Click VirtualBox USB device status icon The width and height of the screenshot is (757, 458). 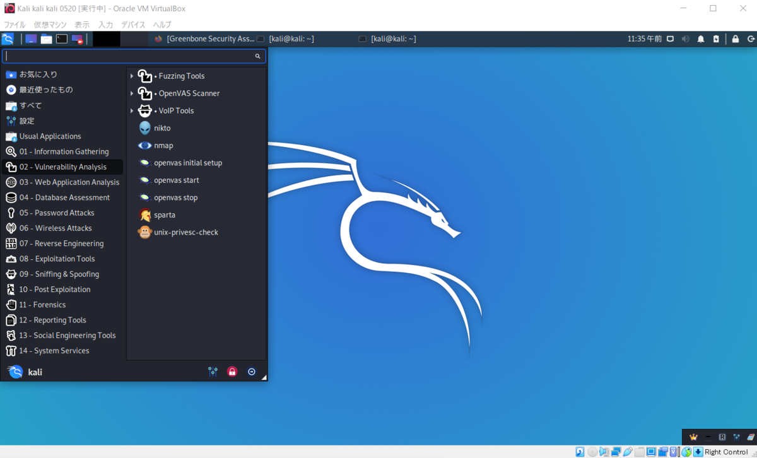coord(628,452)
